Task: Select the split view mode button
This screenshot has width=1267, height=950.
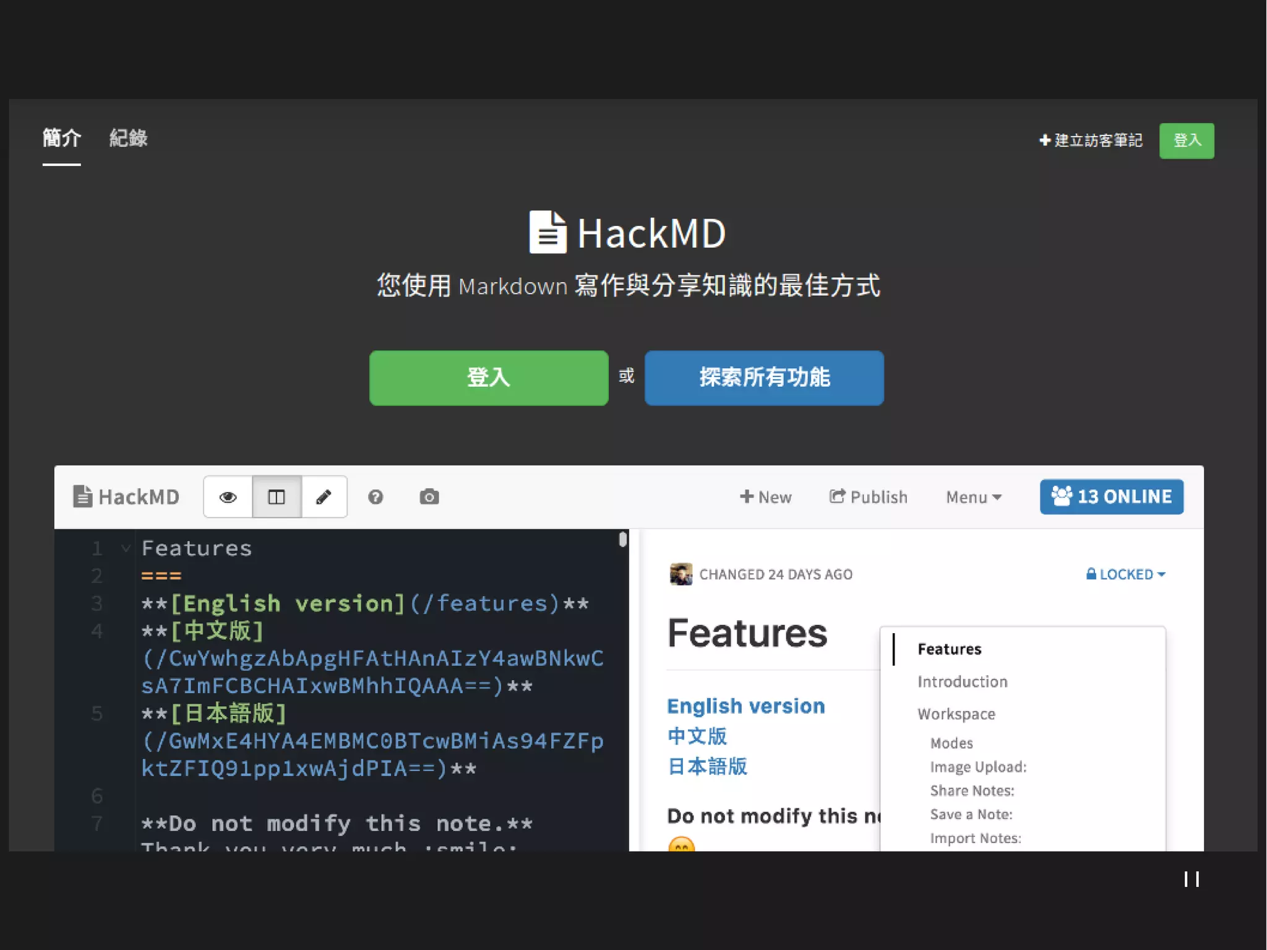Action: click(277, 497)
